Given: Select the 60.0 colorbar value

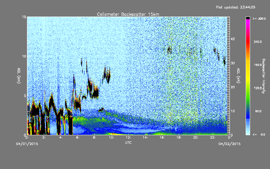Looking at the screenshot, I should 258,111.
